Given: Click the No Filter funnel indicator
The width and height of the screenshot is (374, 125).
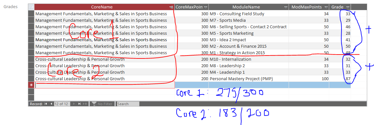Looking at the screenshot, I should click(x=102, y=104).
